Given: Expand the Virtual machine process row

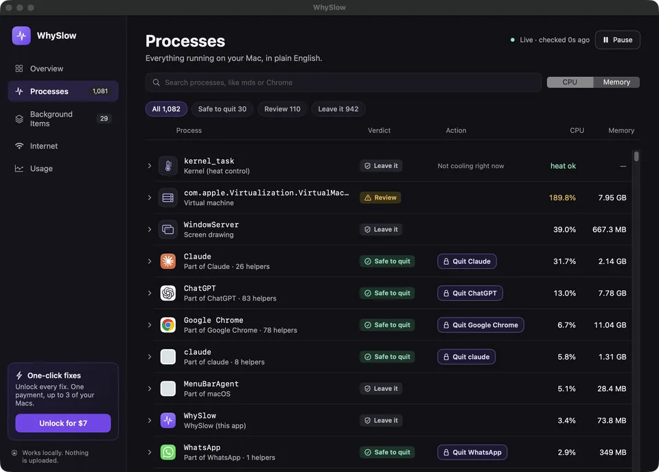Looking at the screenshot, I should (x=150, y=198).
